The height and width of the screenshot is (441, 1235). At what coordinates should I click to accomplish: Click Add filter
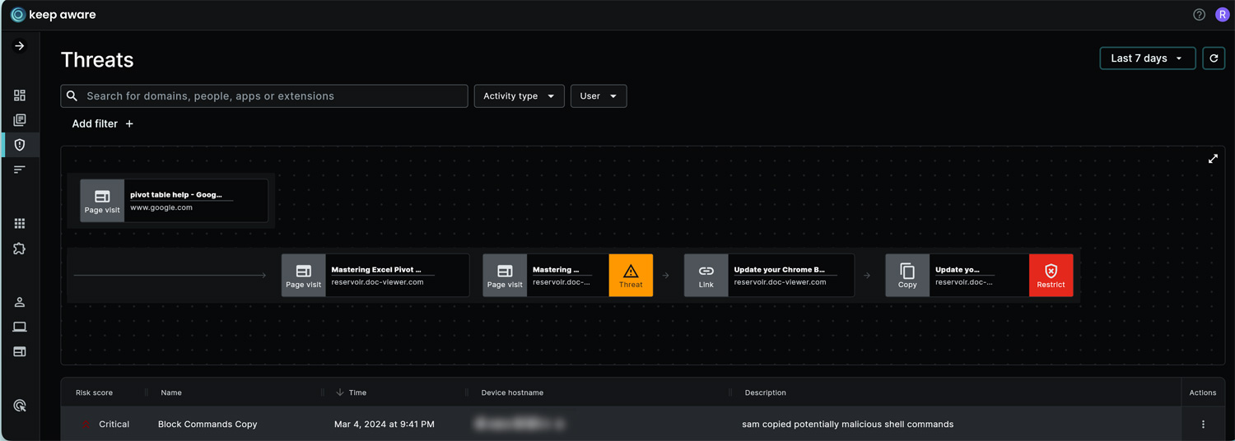103,123
